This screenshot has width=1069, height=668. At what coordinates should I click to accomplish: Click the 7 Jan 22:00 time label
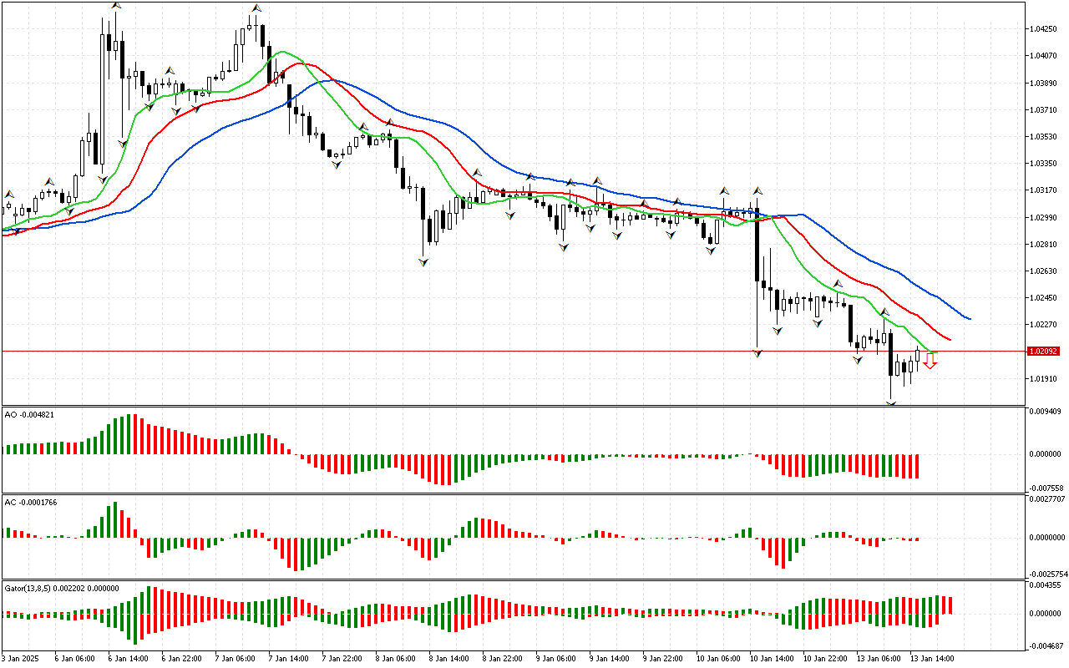[x=342, y=658]
